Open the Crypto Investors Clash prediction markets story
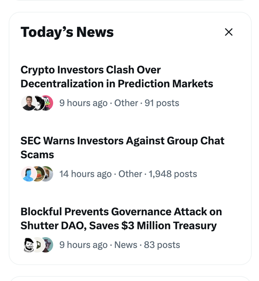 [117, 76]
